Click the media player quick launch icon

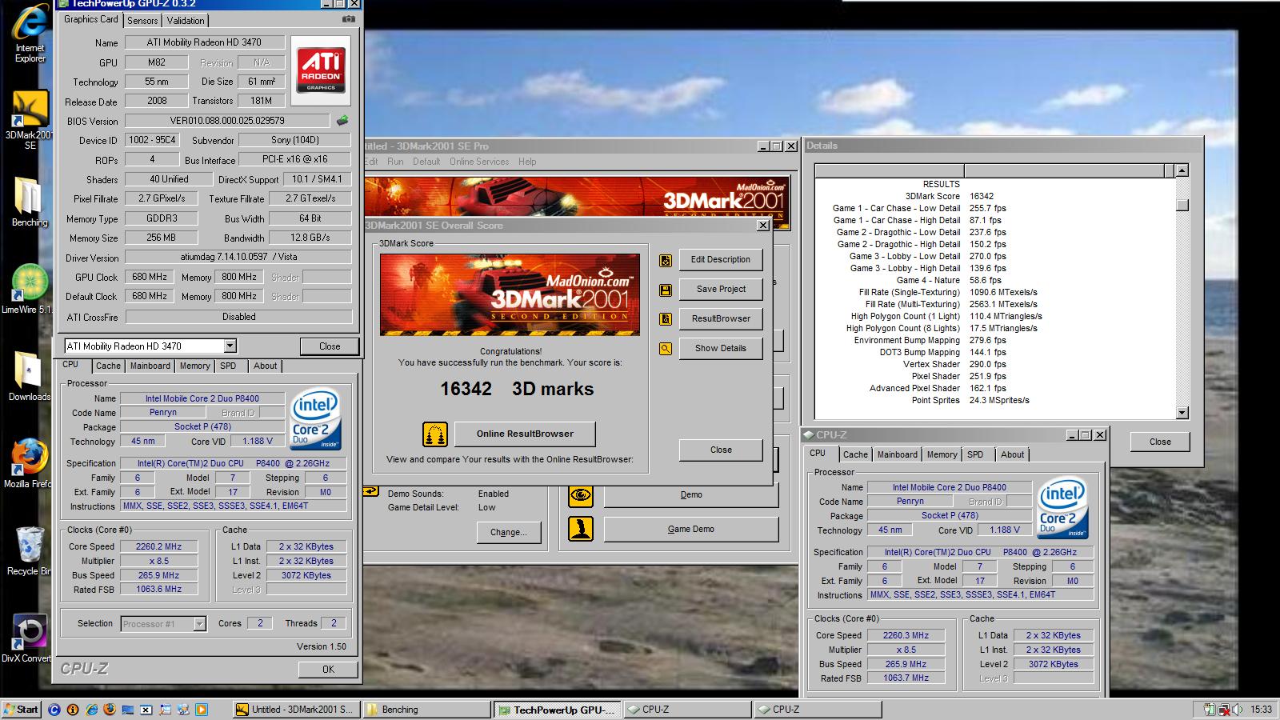point(202,709)
